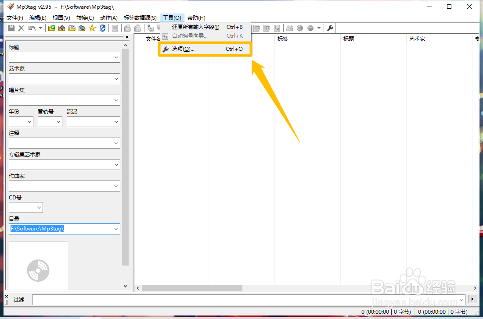This screenshot has height=319, width=483.
Task: Click the greyed globe tag source icon
Action: coord(300,28)
